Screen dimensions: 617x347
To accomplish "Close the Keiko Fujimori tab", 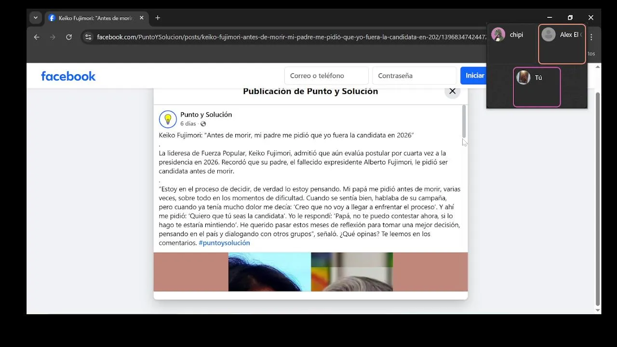I will 141,18.
